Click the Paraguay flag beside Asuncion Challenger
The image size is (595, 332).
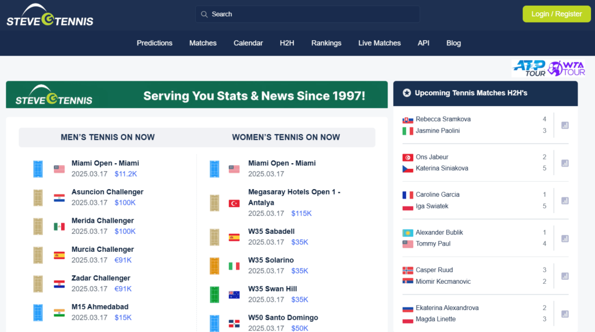tap(59, 199)
